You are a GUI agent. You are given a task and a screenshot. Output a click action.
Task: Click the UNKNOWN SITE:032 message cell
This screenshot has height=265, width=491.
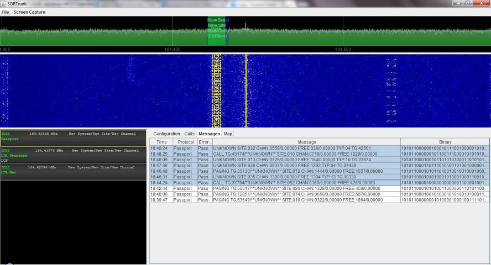pos(306,148)
